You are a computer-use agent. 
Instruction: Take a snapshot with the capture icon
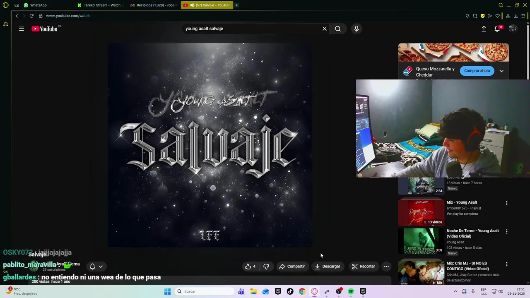tap(475, 16)
